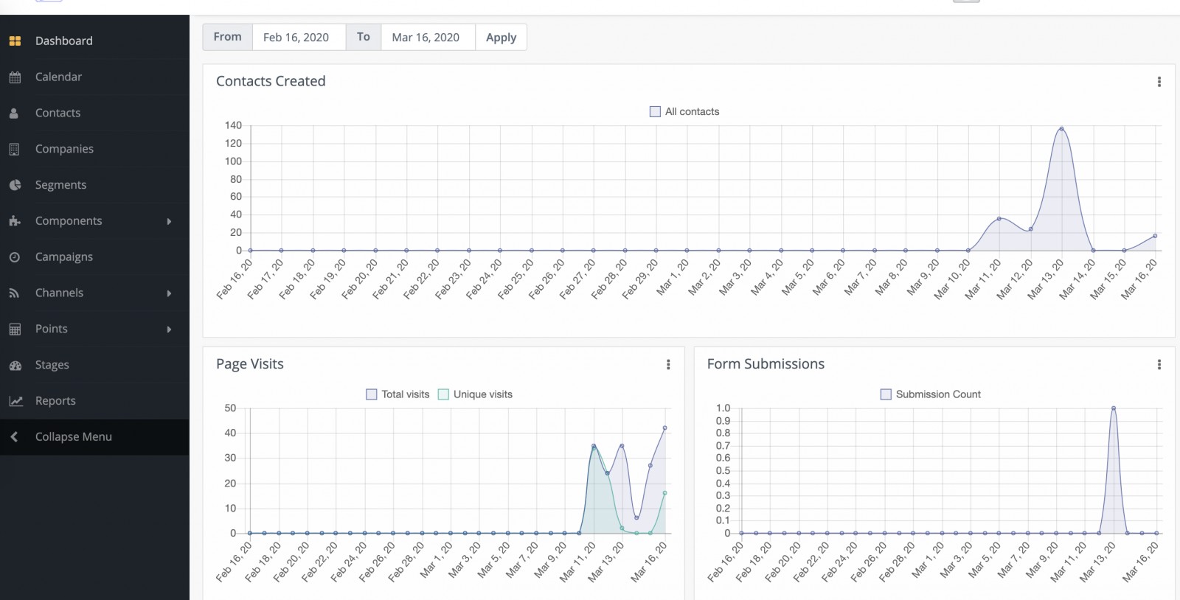The height and width of the screenshot is (600, 1180).
Task: Expand the Components submenu arrow
Action: [169, 221]
